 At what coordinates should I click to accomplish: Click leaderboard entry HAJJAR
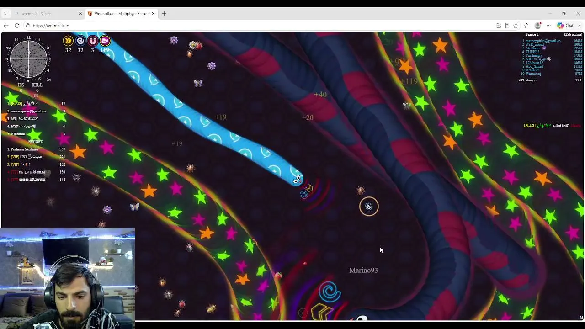[532, 70]
